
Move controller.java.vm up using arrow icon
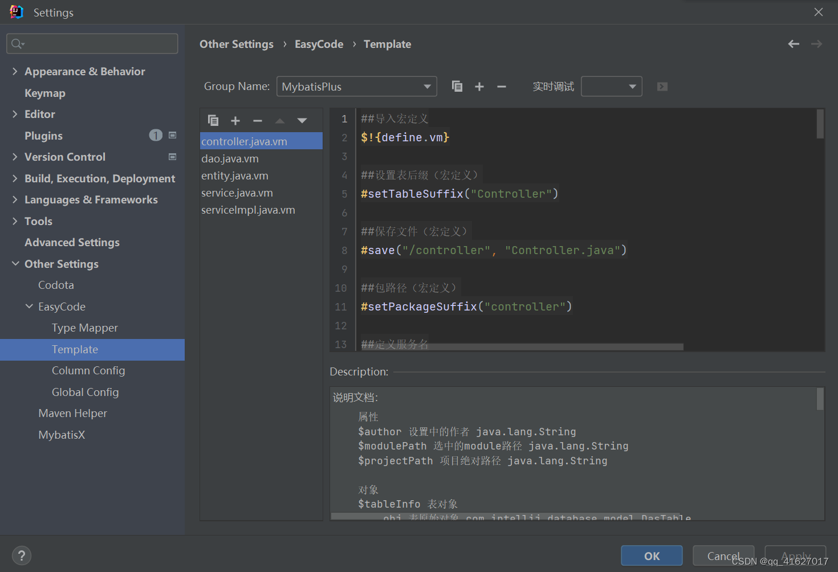[279, 120]
